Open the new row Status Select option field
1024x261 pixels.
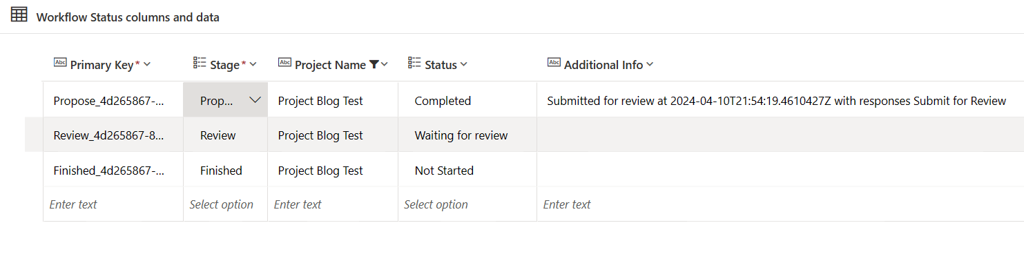[x=467, y=204]
